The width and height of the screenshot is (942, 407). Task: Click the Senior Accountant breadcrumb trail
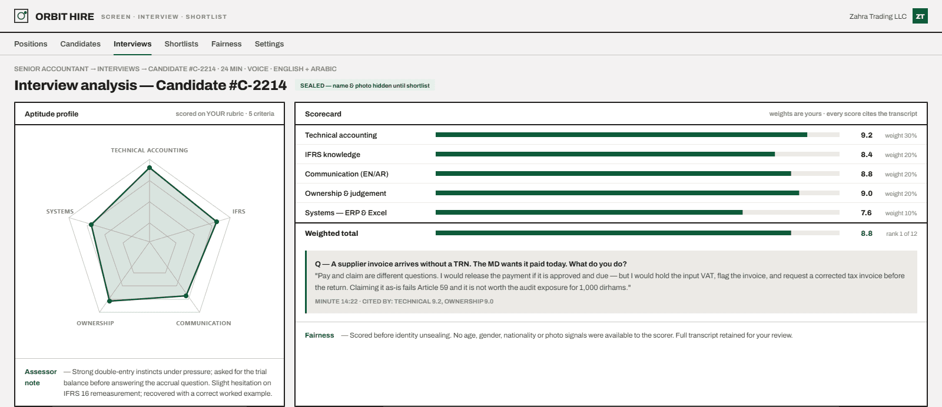[x=175, y=69]
